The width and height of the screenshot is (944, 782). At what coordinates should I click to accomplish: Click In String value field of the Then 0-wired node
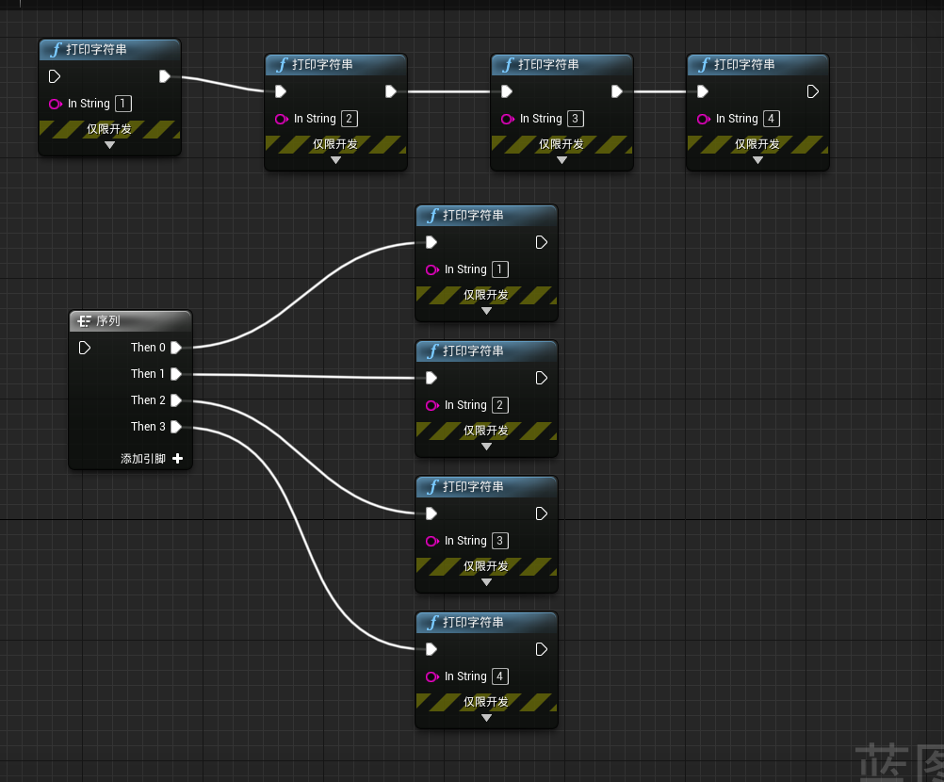point(500,269)
